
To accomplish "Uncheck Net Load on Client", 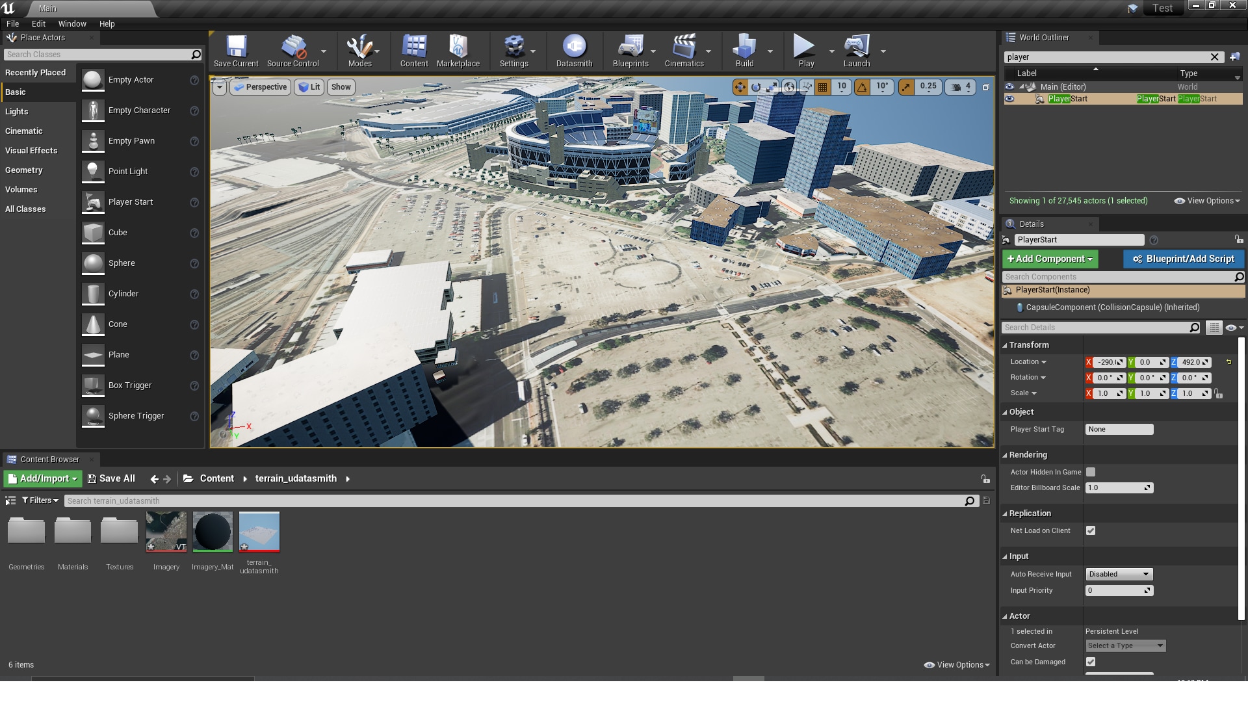I will click(1091, 531).
